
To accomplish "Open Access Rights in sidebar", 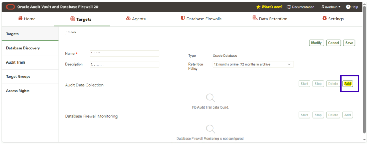I will click(30, 91).
